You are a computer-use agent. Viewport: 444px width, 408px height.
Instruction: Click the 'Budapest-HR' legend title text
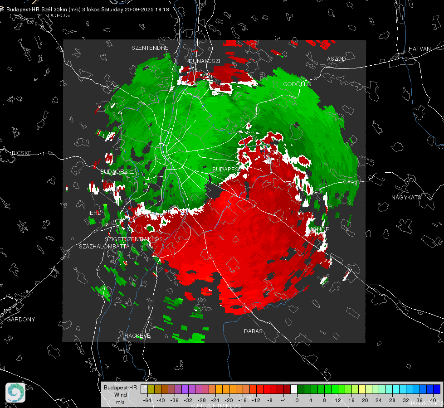pyautogui.click(x=120, y=388)
